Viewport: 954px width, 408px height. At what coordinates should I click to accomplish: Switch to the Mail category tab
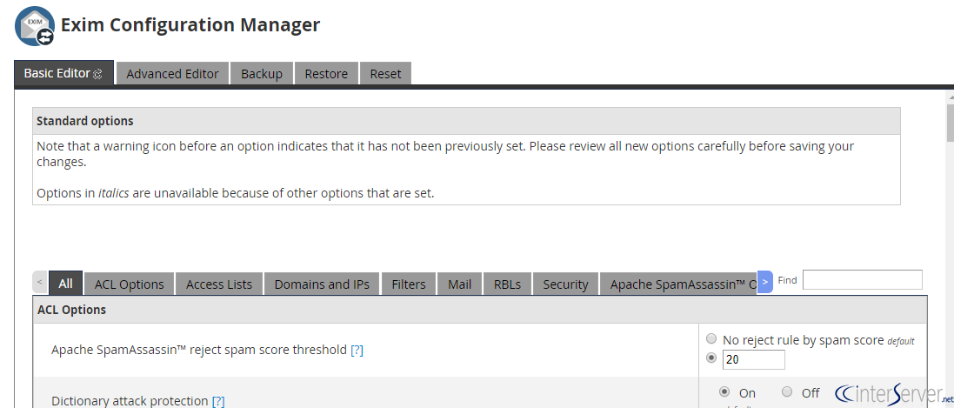coord(459,284)
